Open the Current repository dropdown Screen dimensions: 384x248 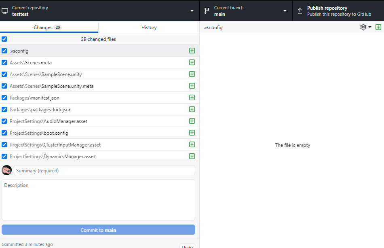coord(192,10)
